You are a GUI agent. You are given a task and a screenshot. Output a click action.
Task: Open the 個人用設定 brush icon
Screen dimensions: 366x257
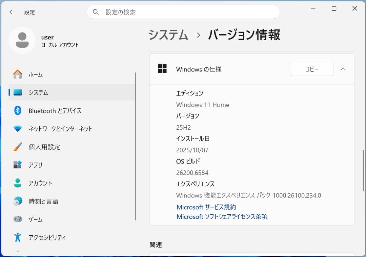(18, 147)
